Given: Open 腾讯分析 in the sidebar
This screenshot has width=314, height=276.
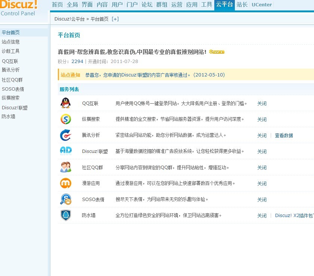Looking at the screenshot, I should (10, 70).
